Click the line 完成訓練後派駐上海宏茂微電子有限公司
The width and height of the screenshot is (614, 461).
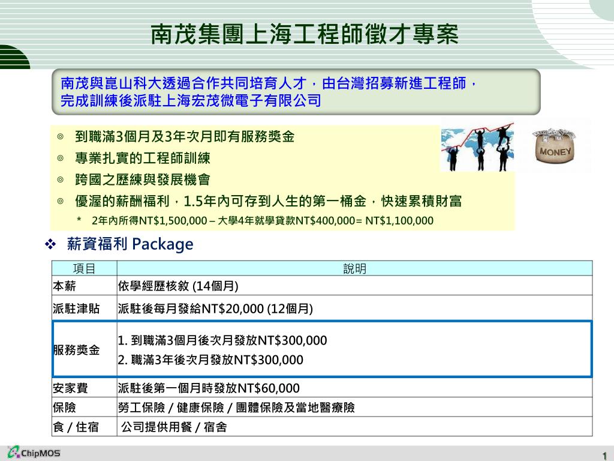pos(191,101)
